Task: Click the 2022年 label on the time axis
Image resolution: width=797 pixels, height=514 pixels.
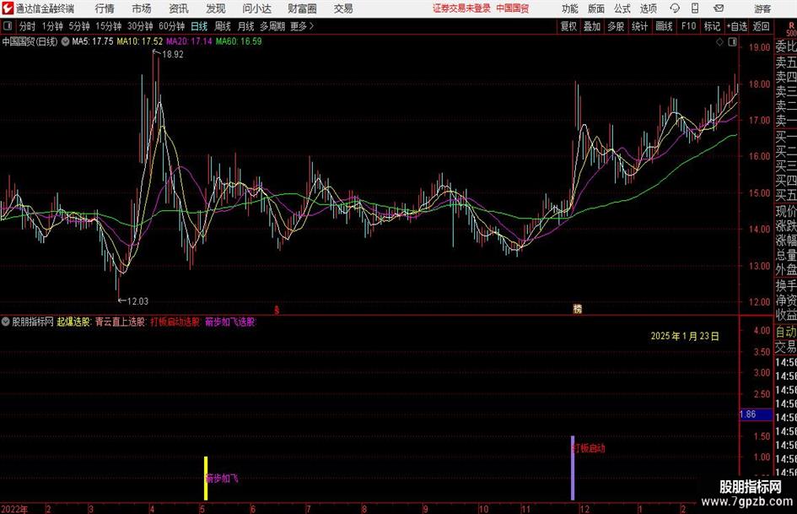Action: (x=14, y=509)
